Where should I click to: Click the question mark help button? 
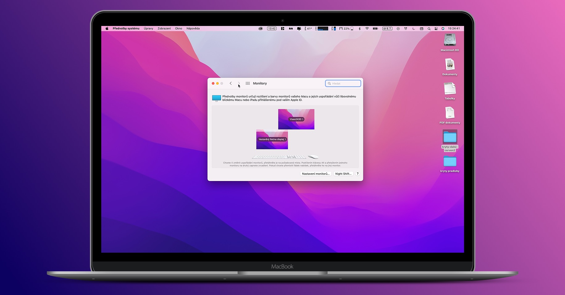click(x=358, y=174)
